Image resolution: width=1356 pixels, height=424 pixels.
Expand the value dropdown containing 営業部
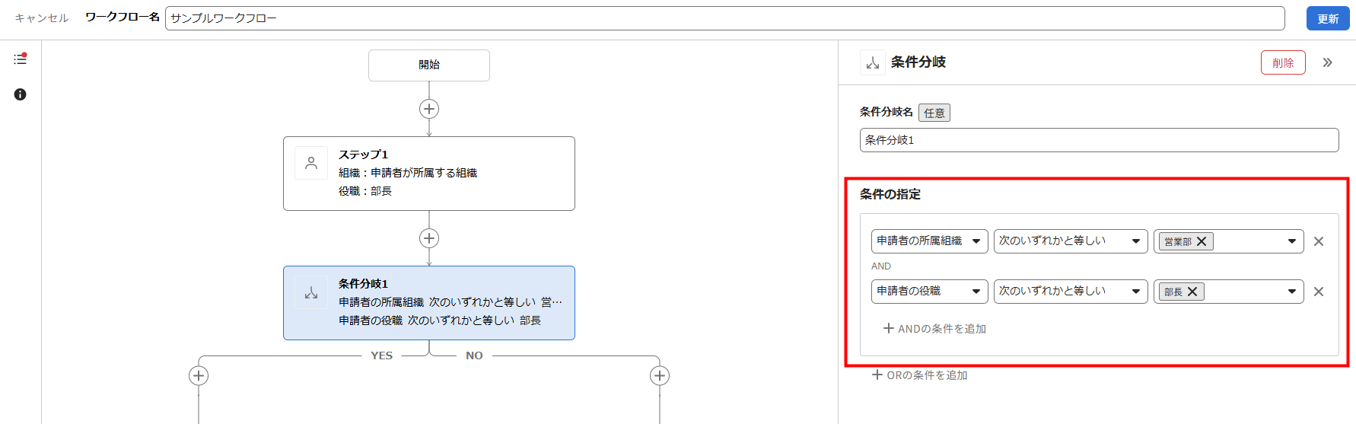coord(1291,241)
